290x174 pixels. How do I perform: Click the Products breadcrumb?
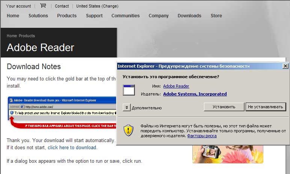pos(27,36)
